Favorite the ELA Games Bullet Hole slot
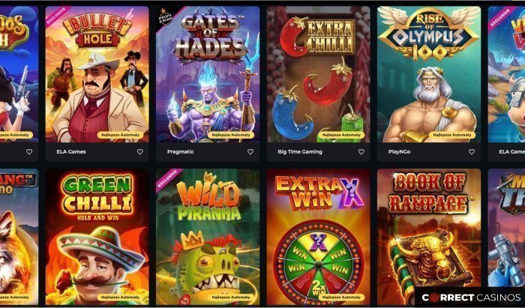Screen dimensions: 525x308 pos(140,152)
